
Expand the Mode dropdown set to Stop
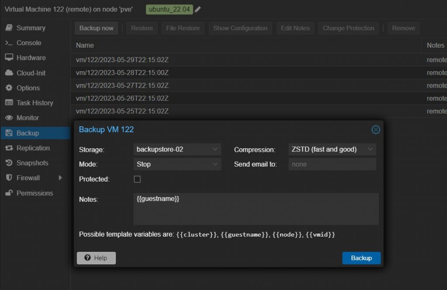tap(177, 164)
